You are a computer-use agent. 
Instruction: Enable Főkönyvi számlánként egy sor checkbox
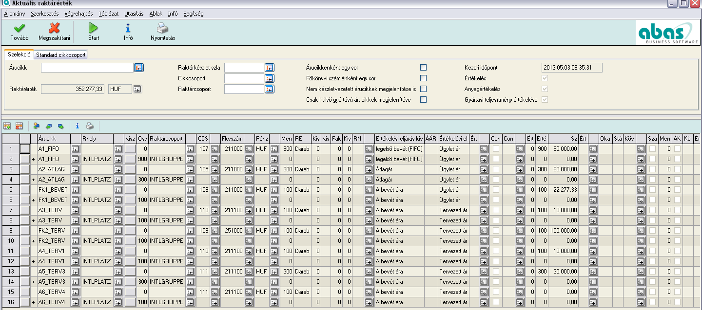tap(423, 78)
